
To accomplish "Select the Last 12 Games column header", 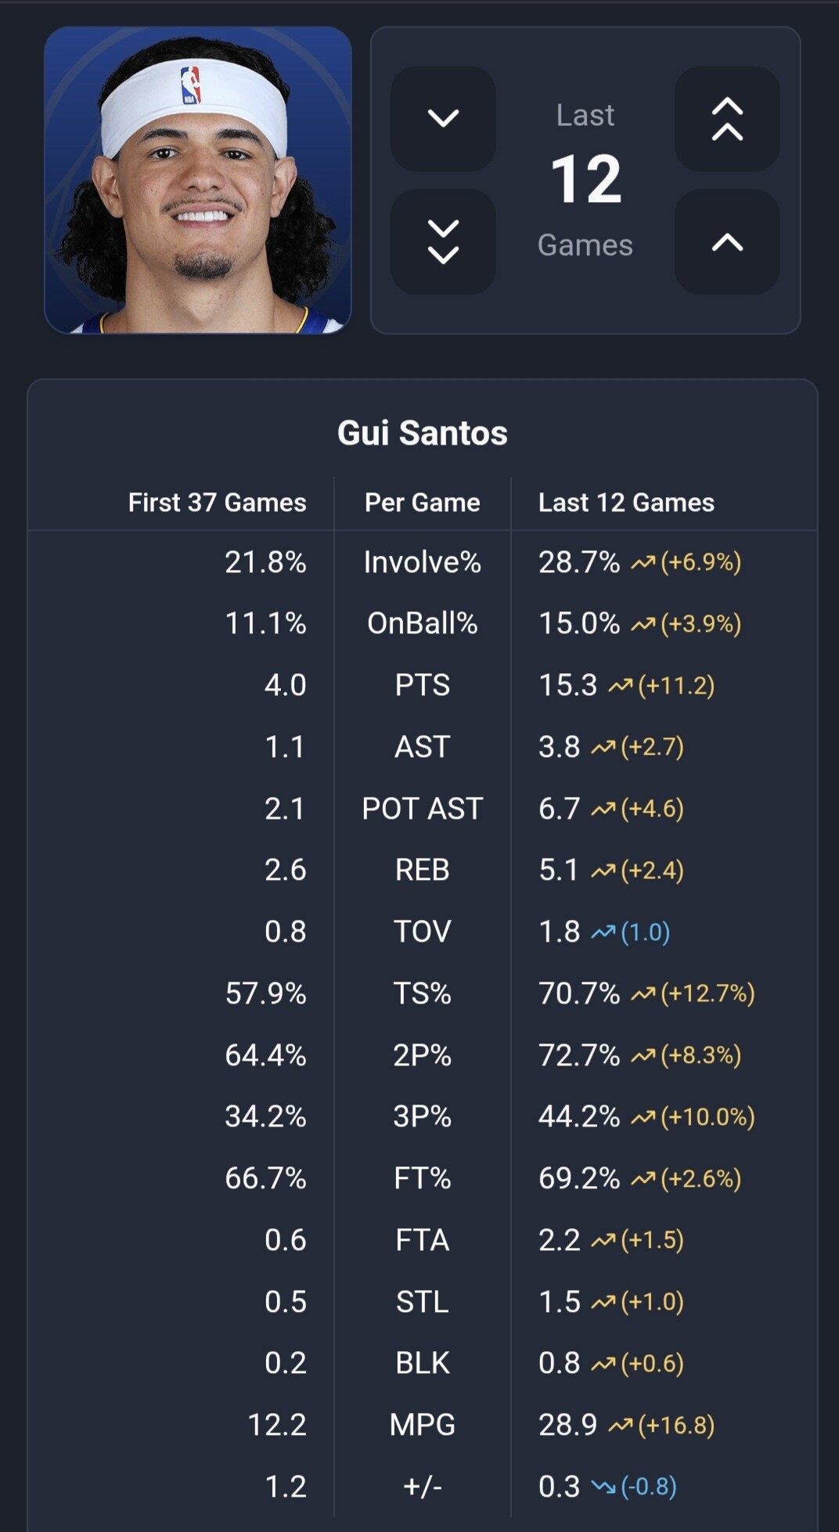I will coord(626,502).
